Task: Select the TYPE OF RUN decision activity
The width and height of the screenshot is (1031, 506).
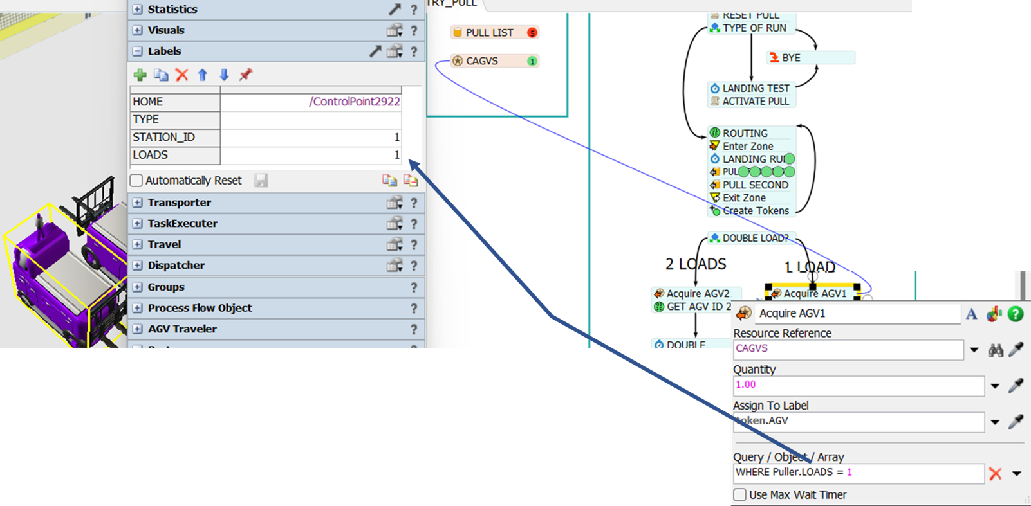Action: pos(751,28)
